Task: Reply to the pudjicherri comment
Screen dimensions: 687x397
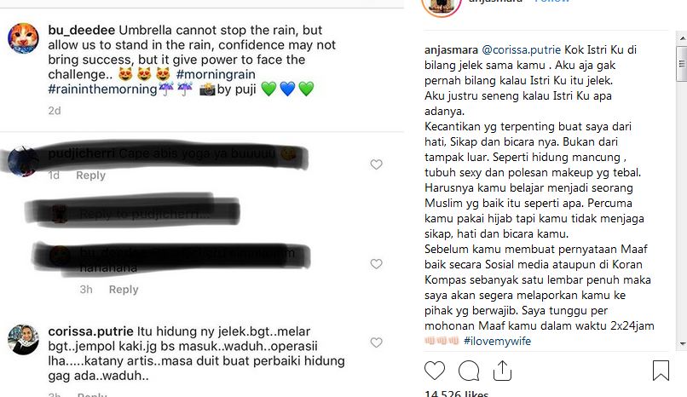Action: click(90, 175)
